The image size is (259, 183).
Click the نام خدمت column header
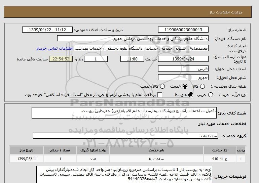pyautogui.click(x=156, y=150)
